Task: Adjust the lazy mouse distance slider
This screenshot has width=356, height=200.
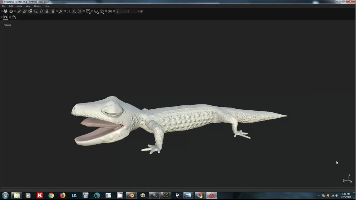Action: click(x=130, y=11)
